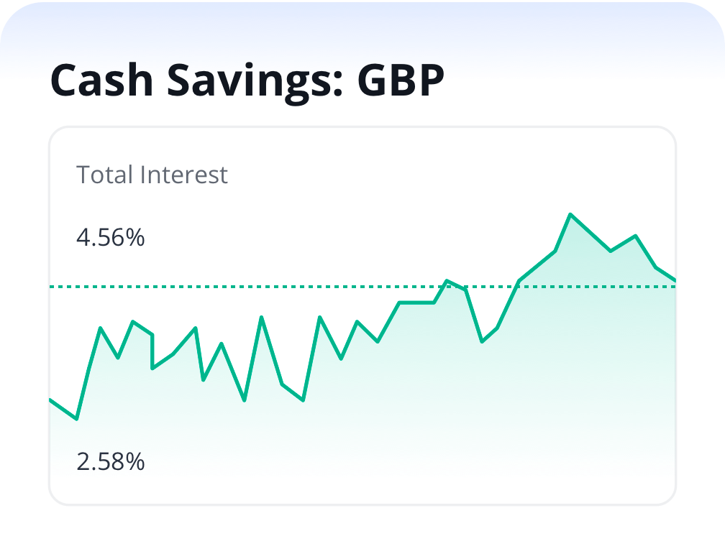Click the Cash Savings: GBP heading
The height and width of the screenshot is (554, 725).
click(247, 80)
